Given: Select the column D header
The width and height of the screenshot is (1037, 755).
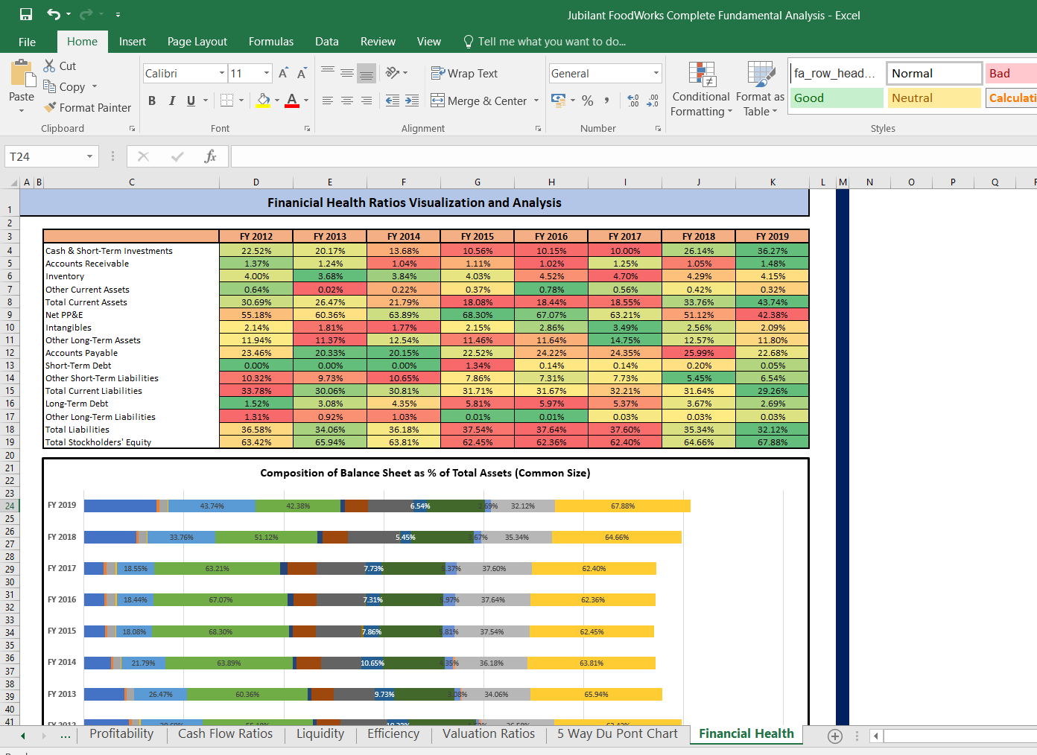Looking at the screenshot, I should click(x=256, y=182).
